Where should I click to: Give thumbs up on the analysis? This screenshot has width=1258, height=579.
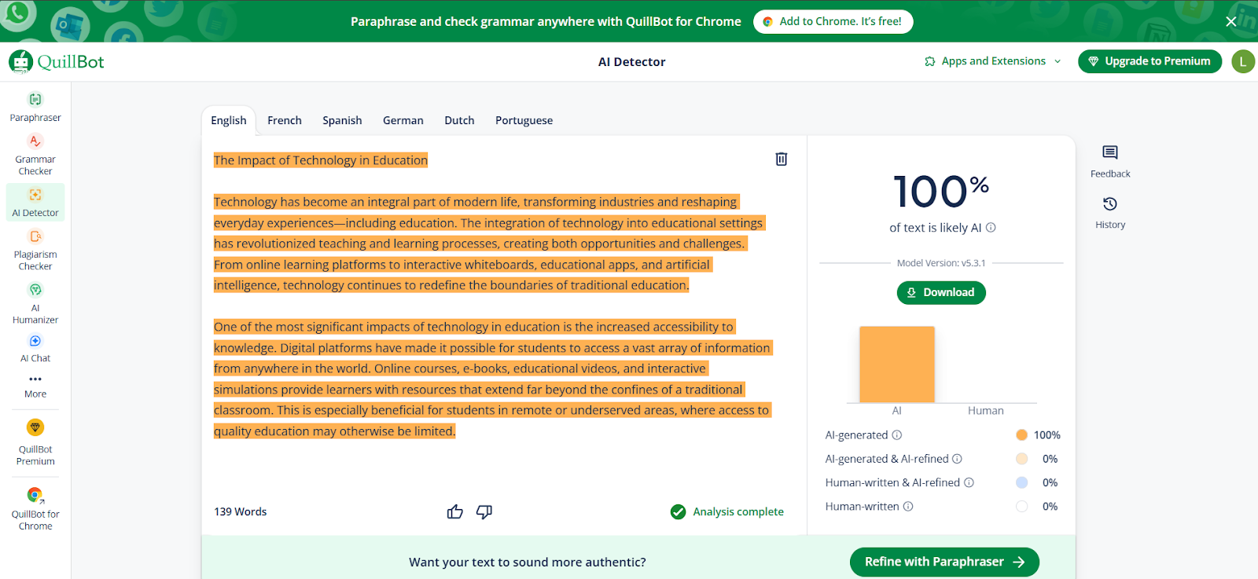click(454, 512)
